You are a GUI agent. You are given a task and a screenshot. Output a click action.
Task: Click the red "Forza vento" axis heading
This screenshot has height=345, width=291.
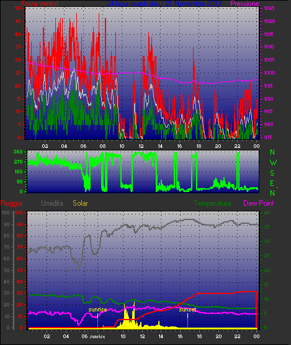click(x=40, y=4)
